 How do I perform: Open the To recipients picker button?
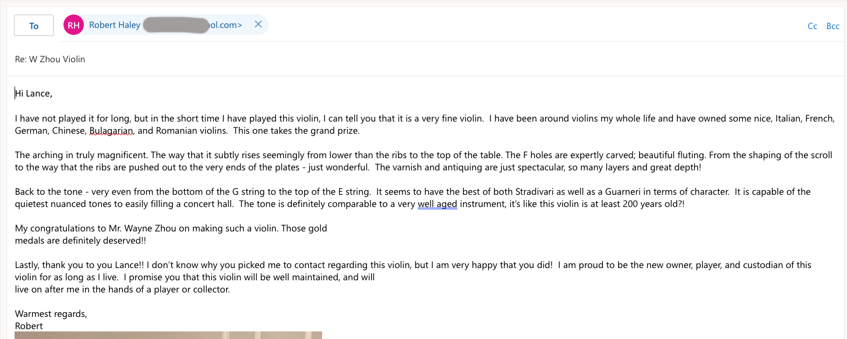coord(34,26)
